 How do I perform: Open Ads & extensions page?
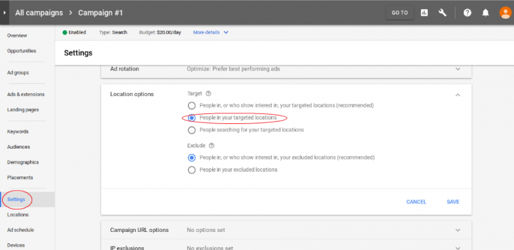pyautogui.click(x=25, y=94)
